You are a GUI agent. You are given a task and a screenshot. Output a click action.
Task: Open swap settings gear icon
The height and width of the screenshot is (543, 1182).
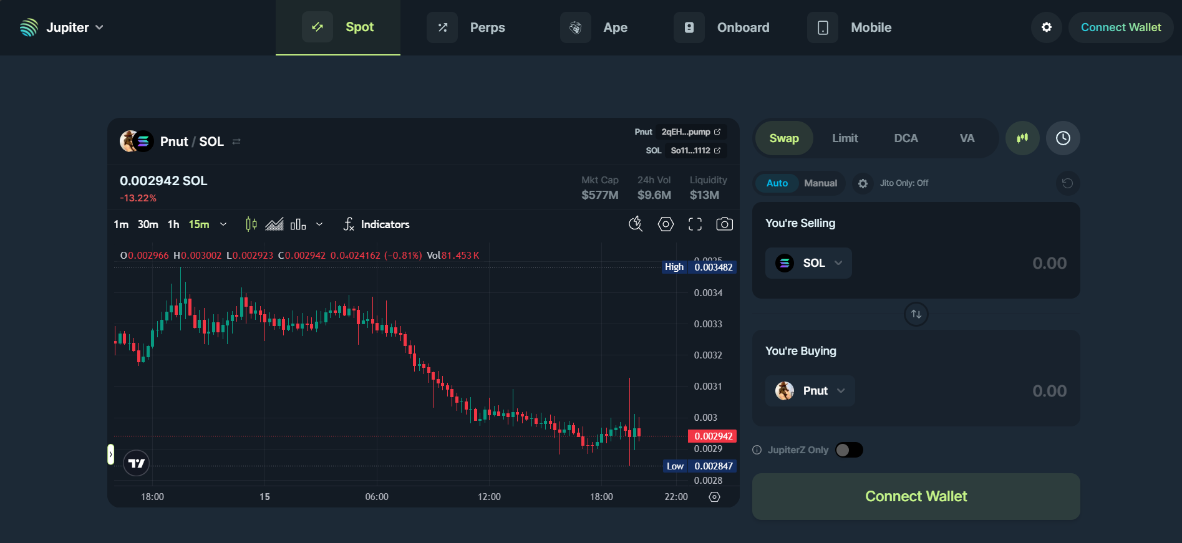863,183
